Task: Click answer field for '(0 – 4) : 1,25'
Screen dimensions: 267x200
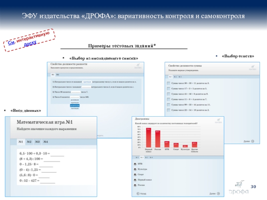Action: click(x=49, y=170)
